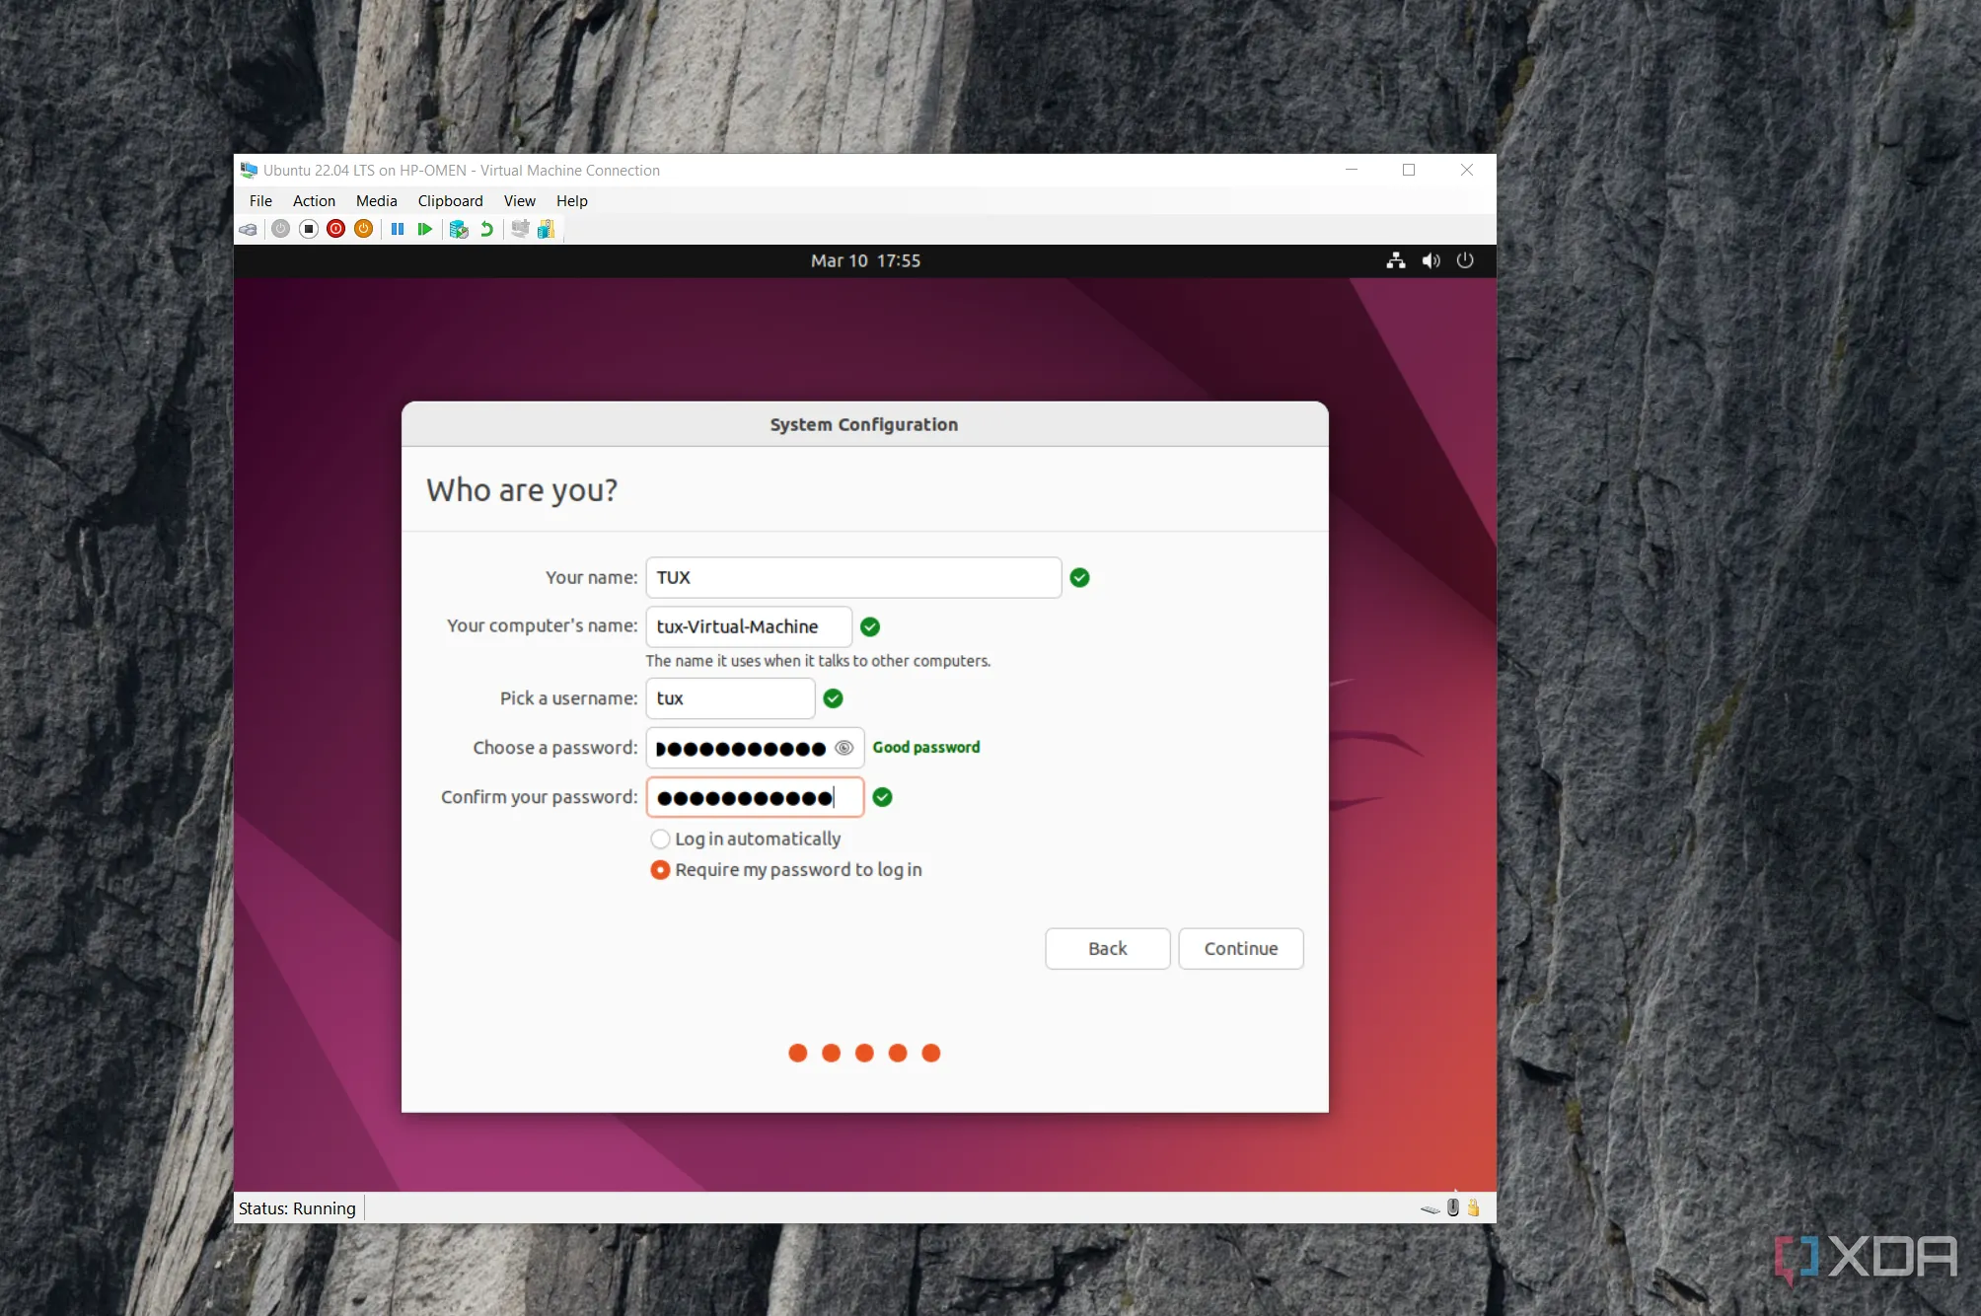
Task: Click the Share/zip toolbar icon
Action: pyautogui.click(x=546, y=229)
